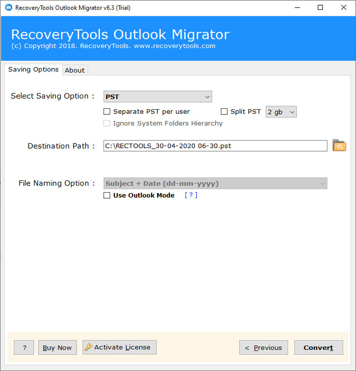This screenshot has height=371, width=356.
Task: Select the Saving Options tab
Action: [33, 69]
